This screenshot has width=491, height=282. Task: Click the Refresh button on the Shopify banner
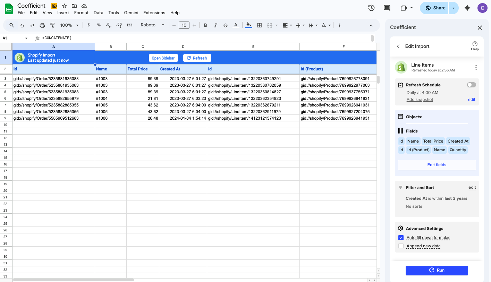197,58
